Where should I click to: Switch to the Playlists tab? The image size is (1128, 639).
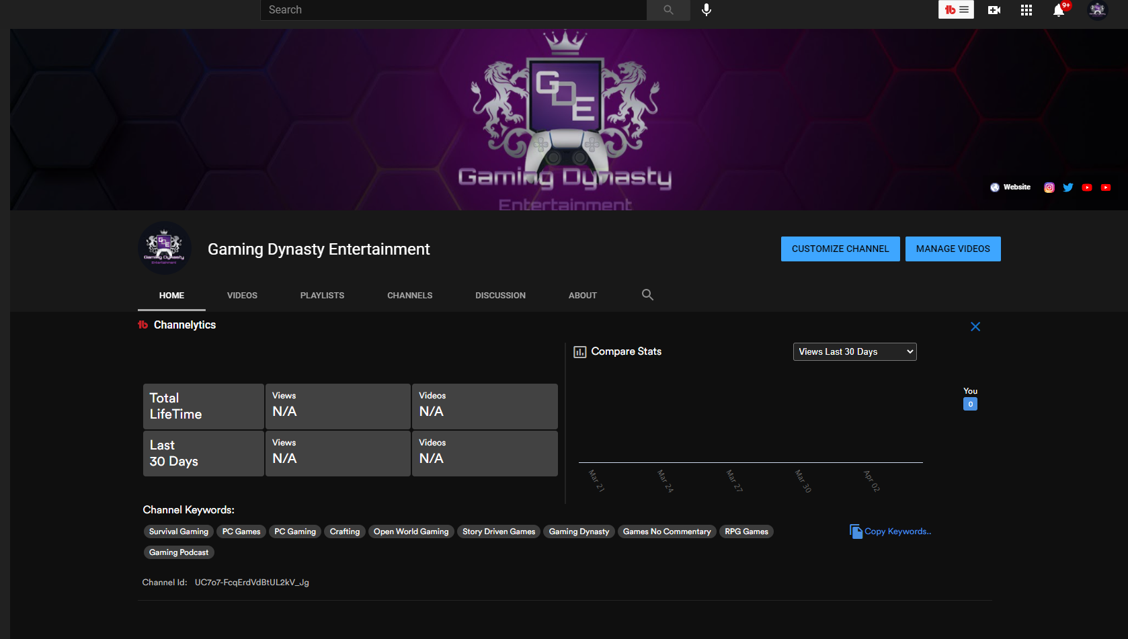322,296
